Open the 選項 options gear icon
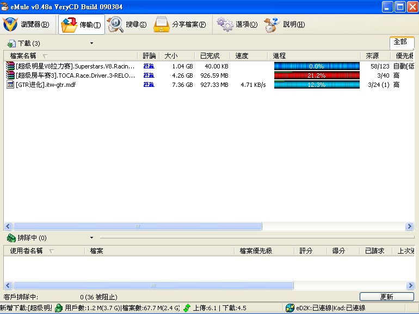Viewport: 419px width, 314px height. point(225,24)
